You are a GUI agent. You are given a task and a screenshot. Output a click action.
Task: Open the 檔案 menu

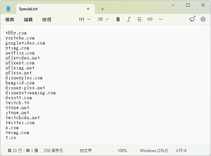tap(10, 20)
